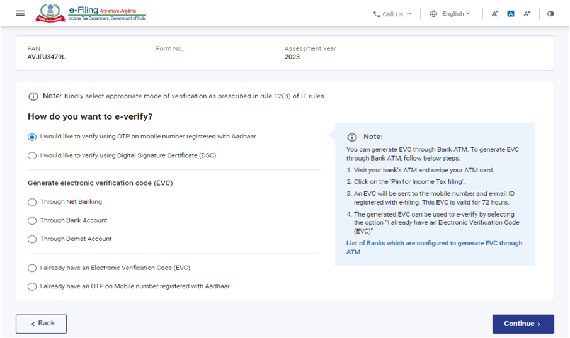Choose Through Demat Account EVC option

tap(32, 239)
